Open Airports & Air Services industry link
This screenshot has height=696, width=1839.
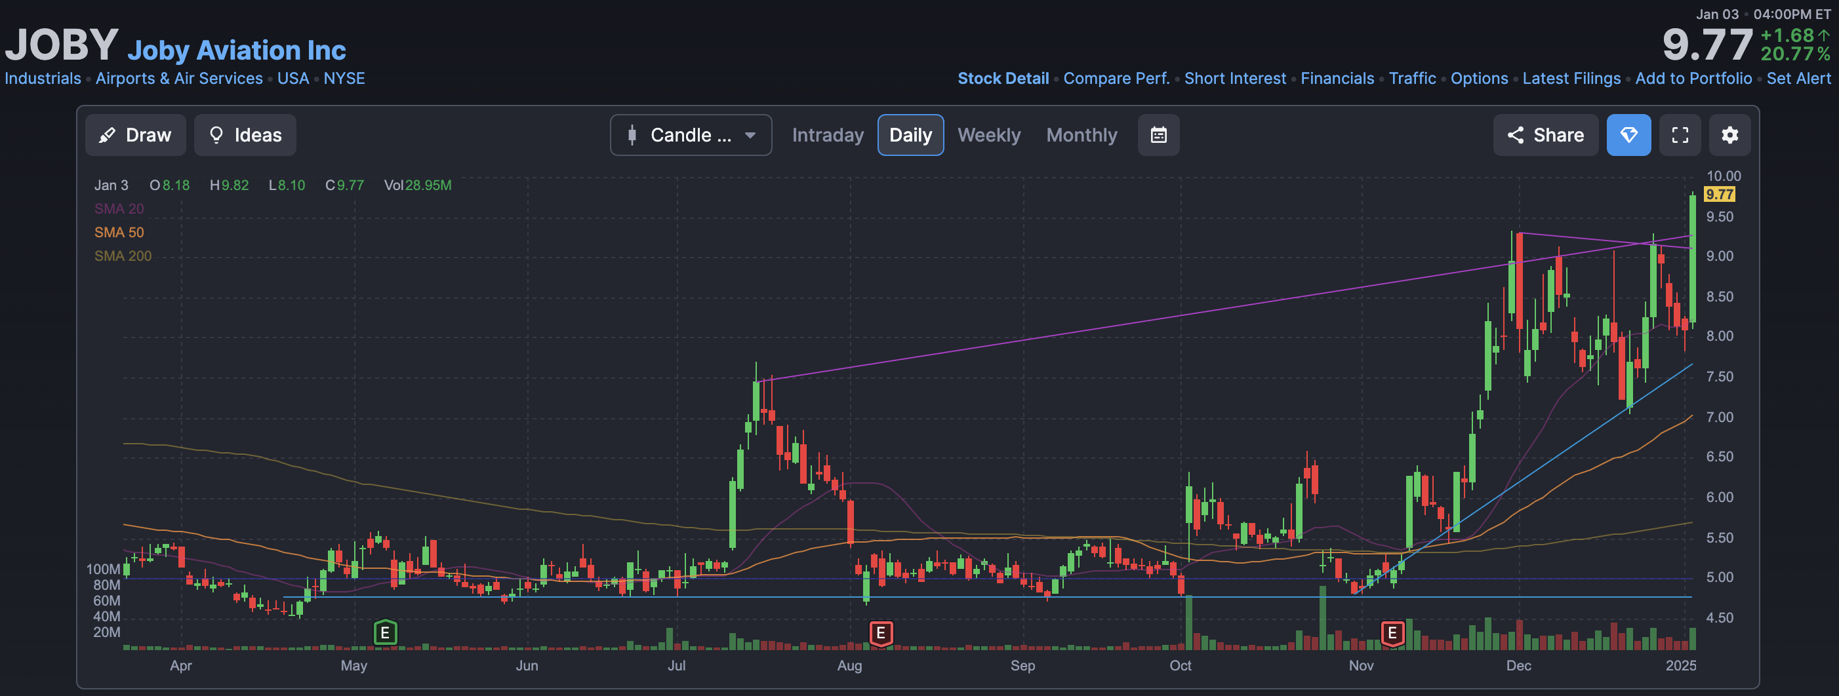tap(179, 79)
